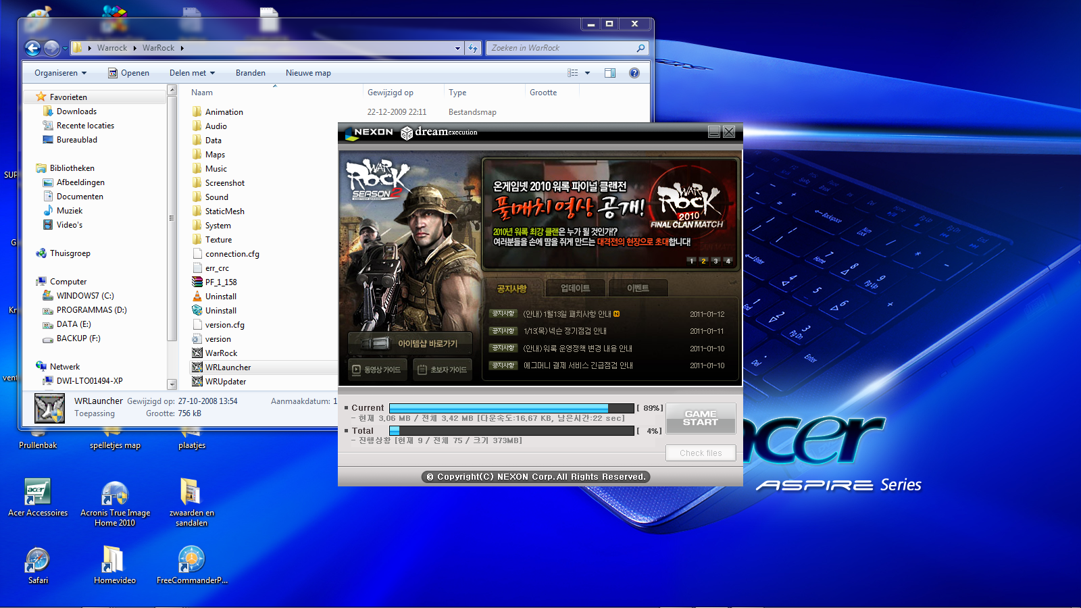Select banner page 4 indicator

[728, 261]
